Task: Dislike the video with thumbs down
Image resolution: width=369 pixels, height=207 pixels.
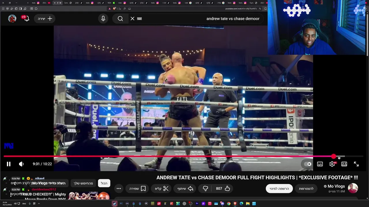Action: point(205,189)
